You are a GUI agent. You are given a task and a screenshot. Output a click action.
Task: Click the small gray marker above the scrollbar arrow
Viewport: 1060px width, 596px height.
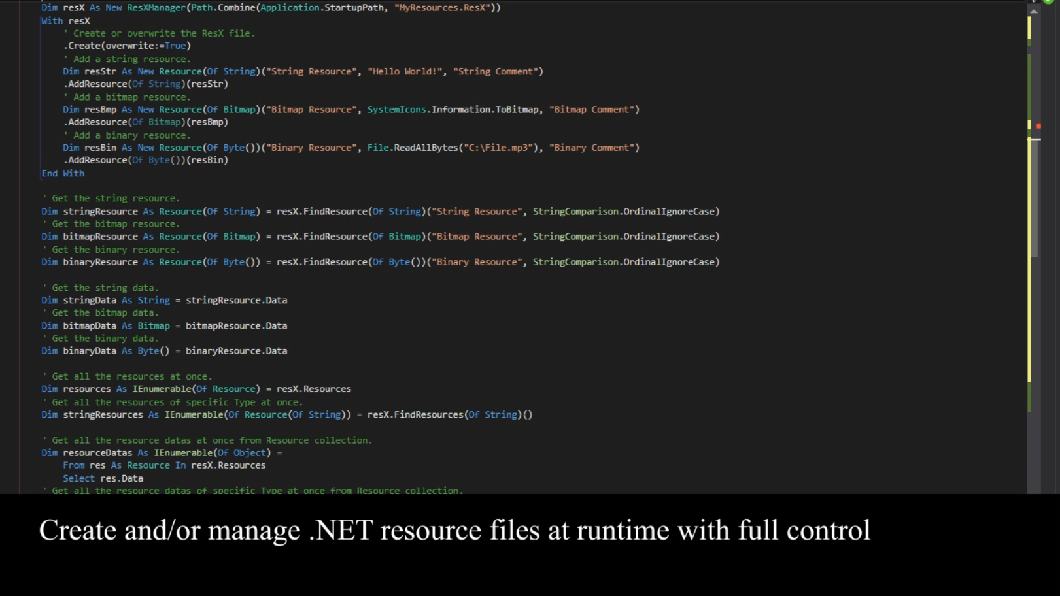pos(1034,2)
